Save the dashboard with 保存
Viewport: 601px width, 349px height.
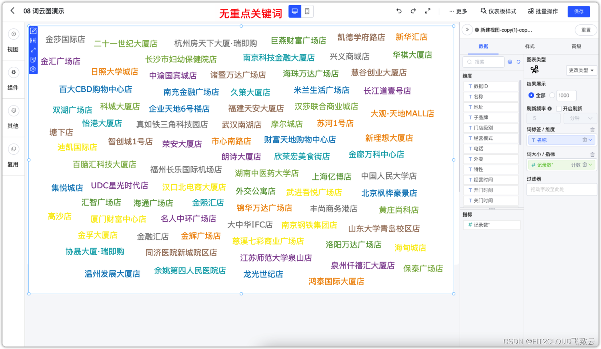click(x=579, y=12)
